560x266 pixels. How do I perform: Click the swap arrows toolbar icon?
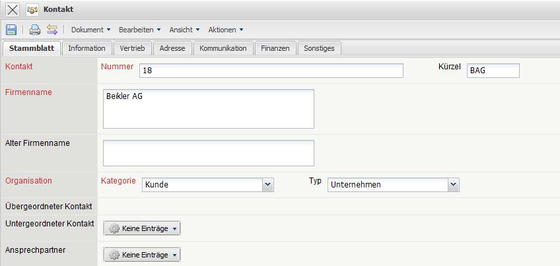point(52,30)
